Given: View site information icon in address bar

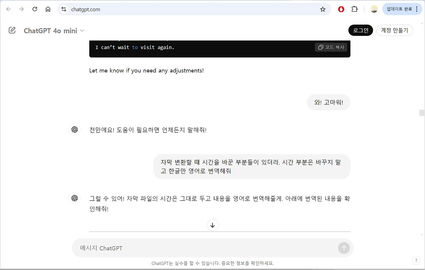Looking at the screenshot, I should [x=64, y=9].
